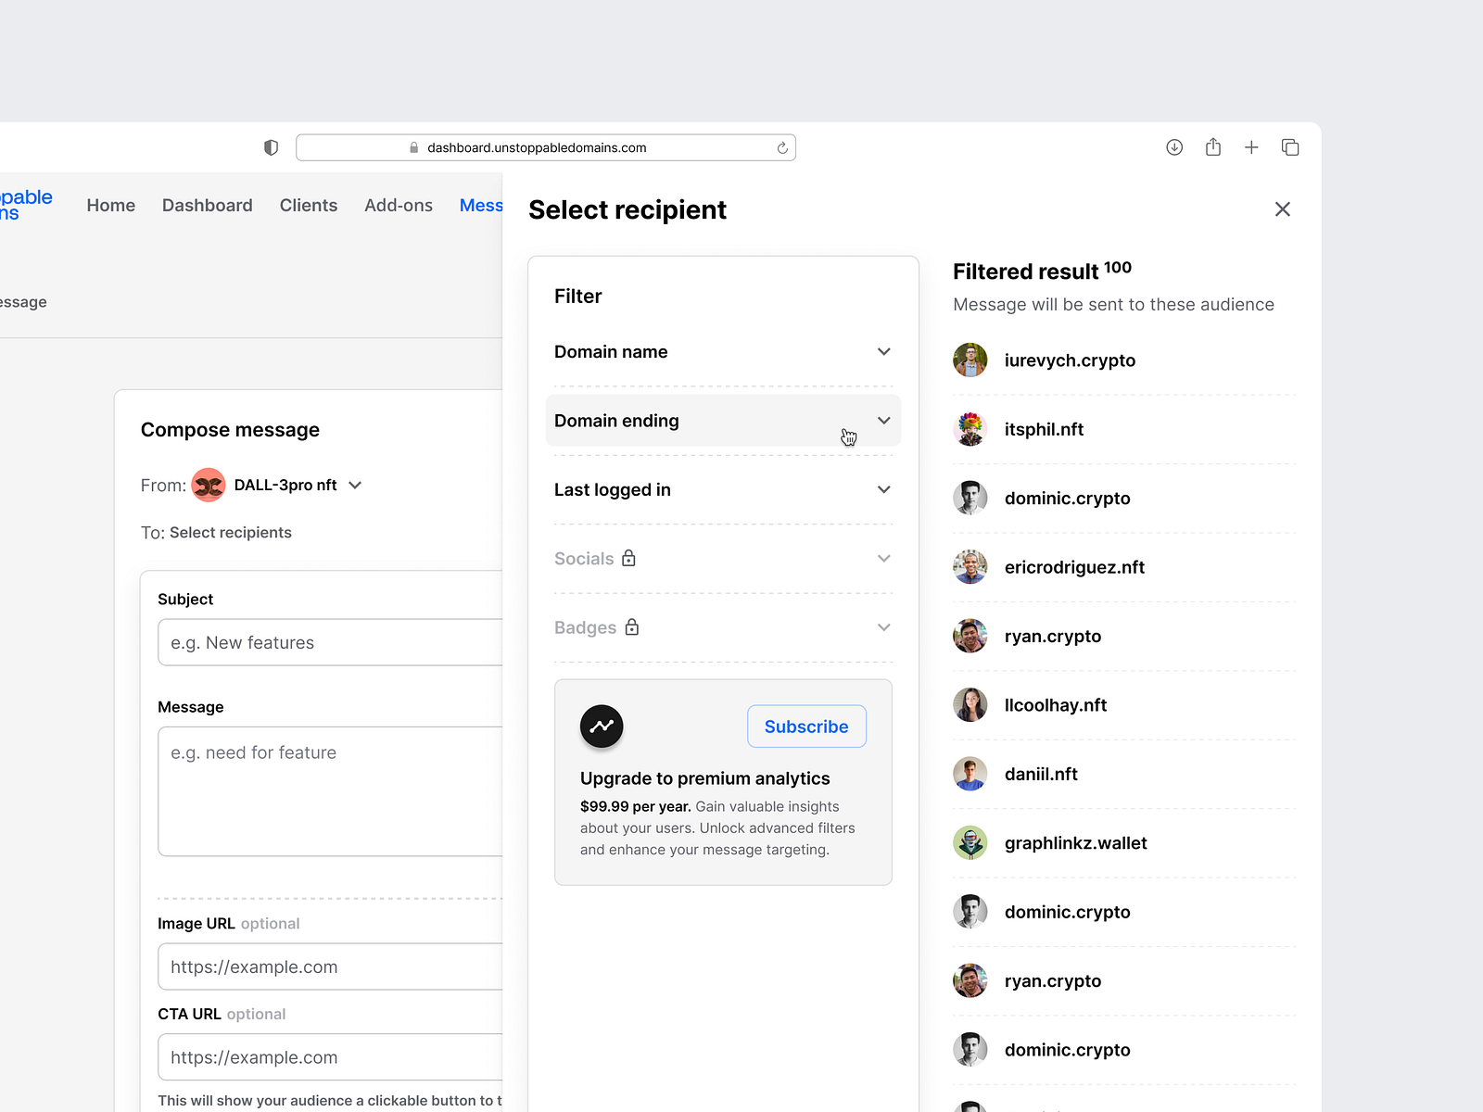Screen dimensions: 1483x1112
Task: Click inside the Subject input field
Action: point(324,642)
